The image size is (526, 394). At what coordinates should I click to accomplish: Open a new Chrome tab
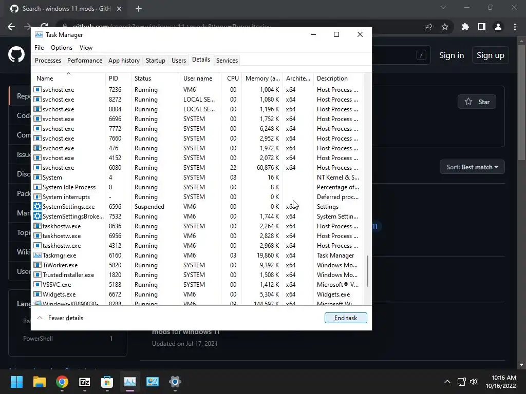click(139, 9)
